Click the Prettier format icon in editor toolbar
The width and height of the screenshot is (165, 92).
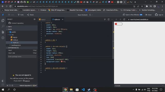tap(105, 19)
